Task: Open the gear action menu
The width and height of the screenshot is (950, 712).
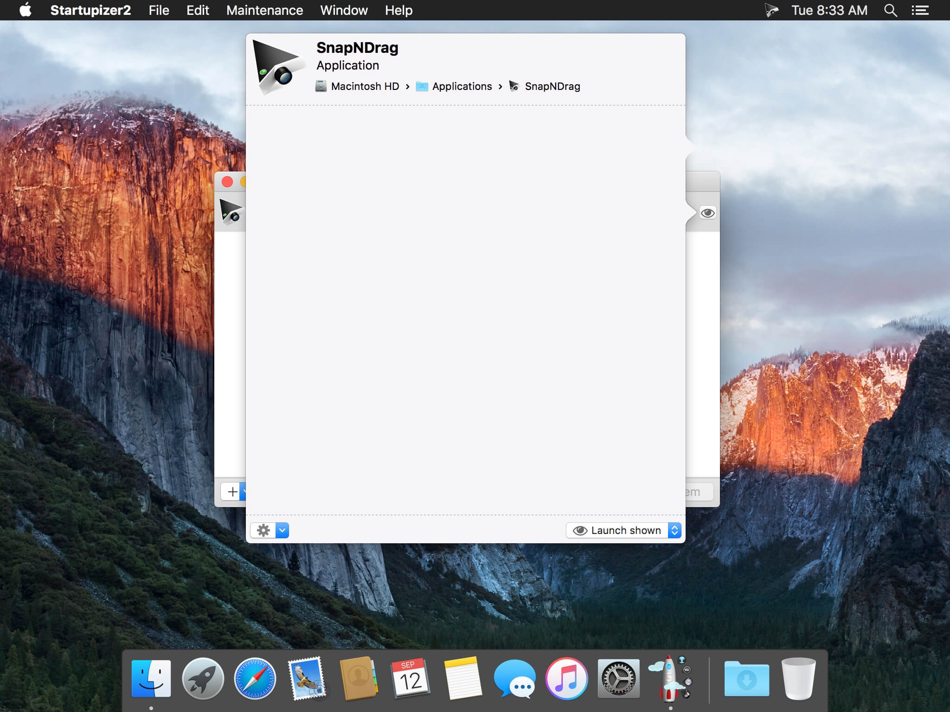Action: click(x=270, y=530)
